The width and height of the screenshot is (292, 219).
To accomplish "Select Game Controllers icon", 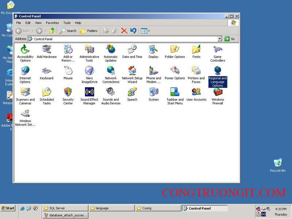I will [x=218, y=53].
